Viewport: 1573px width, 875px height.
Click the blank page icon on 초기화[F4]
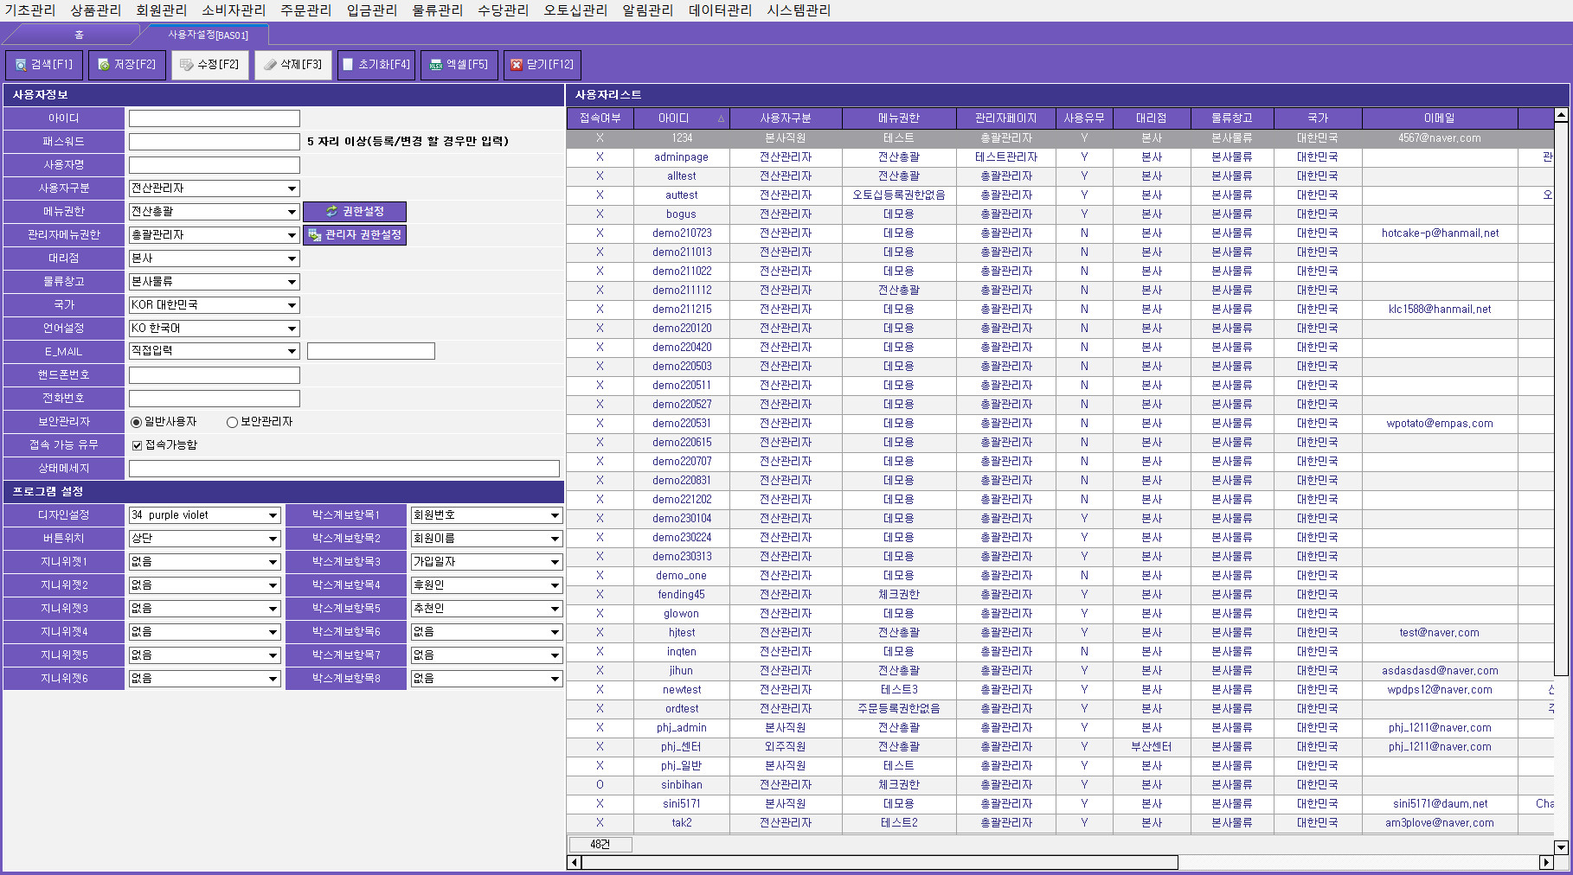coord(348,65)
